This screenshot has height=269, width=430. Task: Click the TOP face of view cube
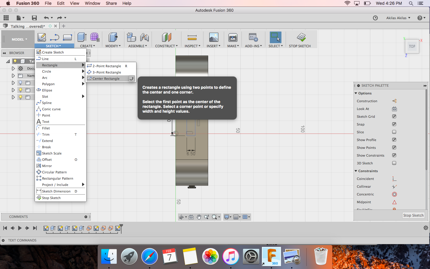pos(412,47)
